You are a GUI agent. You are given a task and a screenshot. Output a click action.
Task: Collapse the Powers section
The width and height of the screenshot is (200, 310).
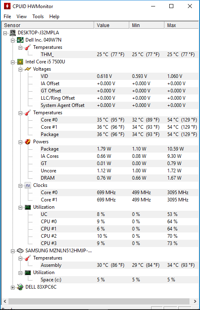point(20,142)
